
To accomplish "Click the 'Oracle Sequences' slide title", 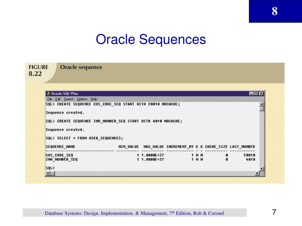I will coord(151,39).
